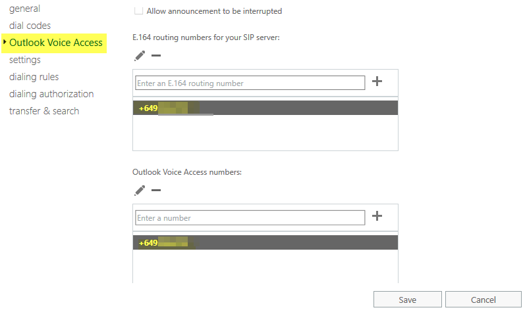
Task: Open the general section
Action: 24,9
